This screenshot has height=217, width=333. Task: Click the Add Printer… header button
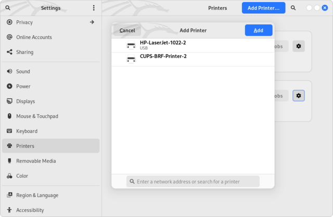pos(263,8)
